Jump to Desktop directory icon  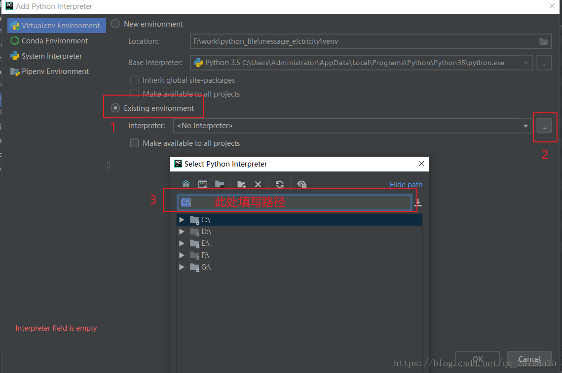click(203, 184)
